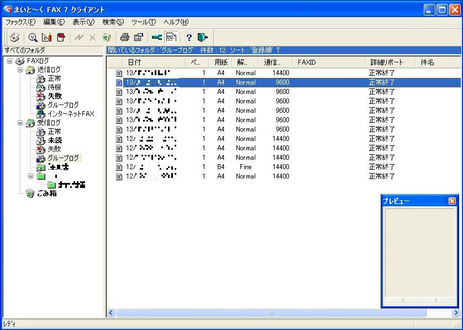Open the ヘルプ(H) menu

pos(176,22)
